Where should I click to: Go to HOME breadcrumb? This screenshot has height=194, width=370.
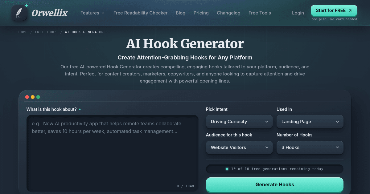coord(23,32)
